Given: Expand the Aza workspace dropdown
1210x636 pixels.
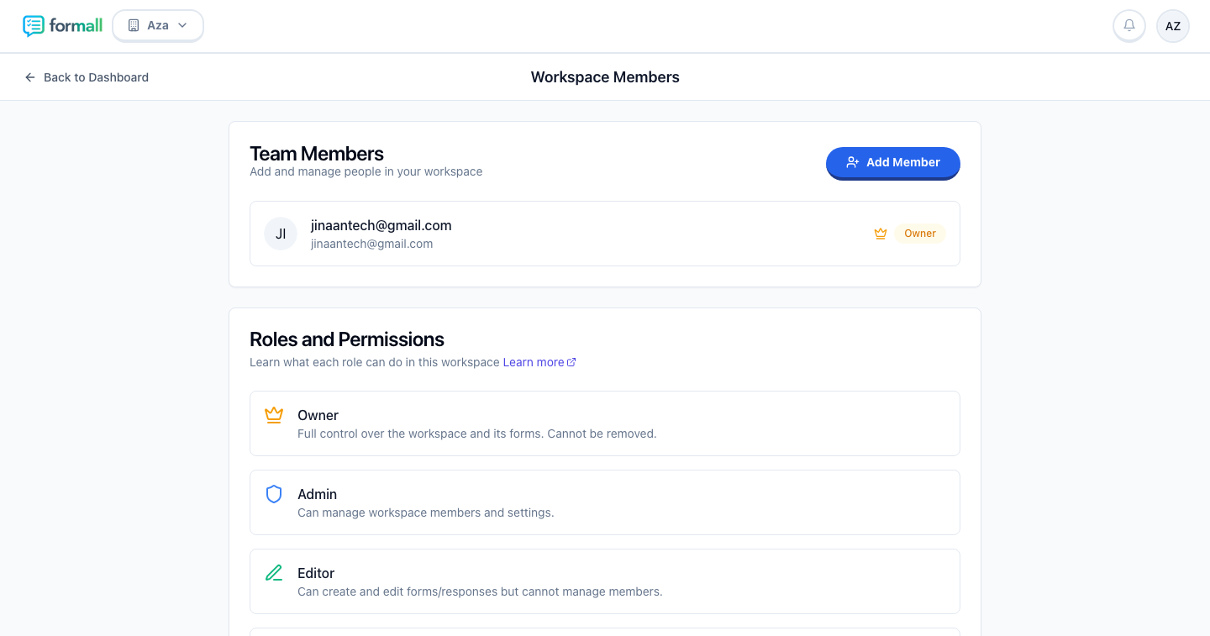Looking at the screenshot, I should click(158, 26).
